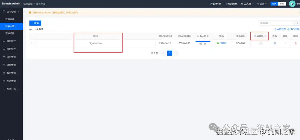Click the previous page arrow

pos(163,53)
